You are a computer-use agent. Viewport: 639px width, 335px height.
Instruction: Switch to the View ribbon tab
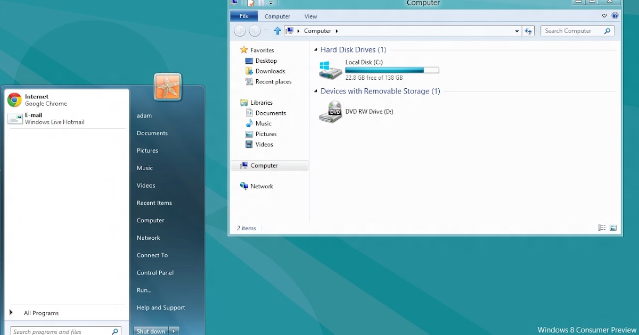click(x=310, y=16)
